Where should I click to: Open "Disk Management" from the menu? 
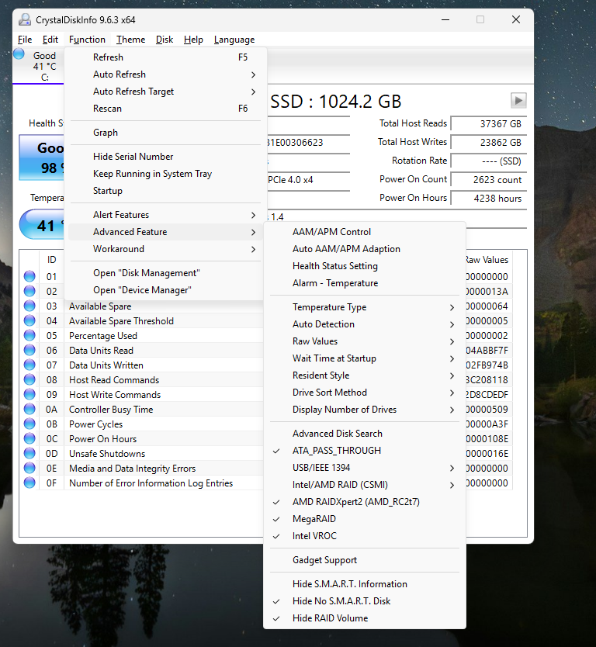146,273
